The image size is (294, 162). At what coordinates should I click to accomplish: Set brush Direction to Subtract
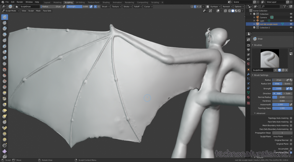tap(287, 93)
